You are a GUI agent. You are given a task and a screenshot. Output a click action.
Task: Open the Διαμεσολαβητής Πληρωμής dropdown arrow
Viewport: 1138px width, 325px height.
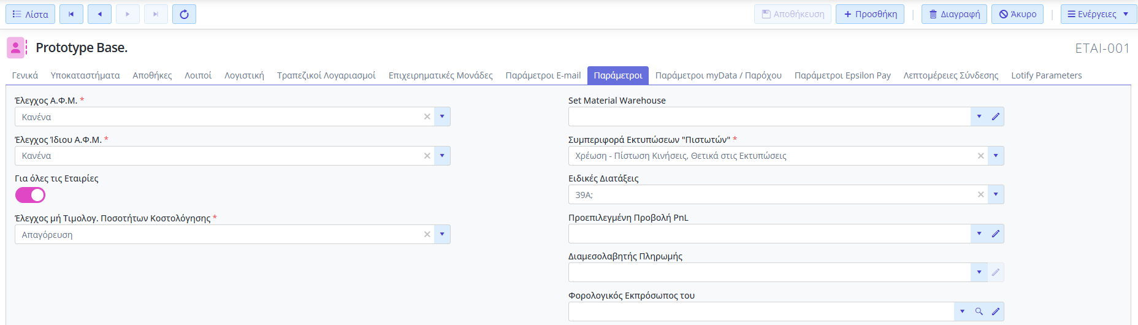pyautogui.click(x=979, y=272)
